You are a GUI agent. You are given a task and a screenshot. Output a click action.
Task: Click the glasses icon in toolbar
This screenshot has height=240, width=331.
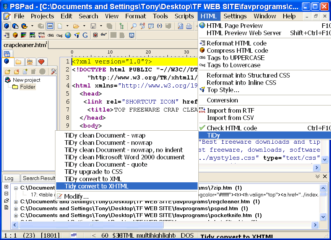point(104,34)
